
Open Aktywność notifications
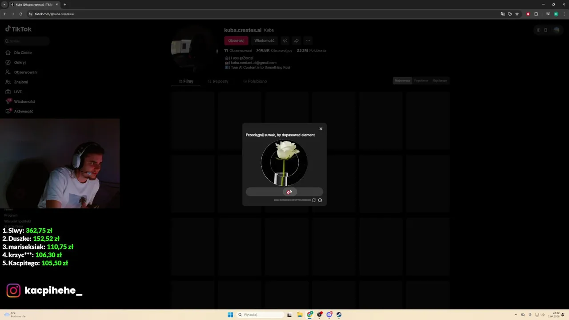point(19,112)
